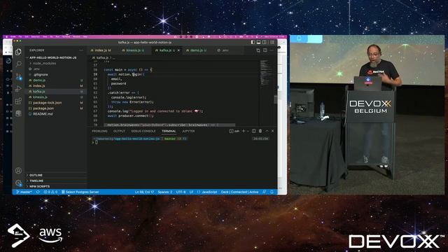Create a new terminal with plus icon
Viewport: 448px width, 252px height.
pos(244,131)
